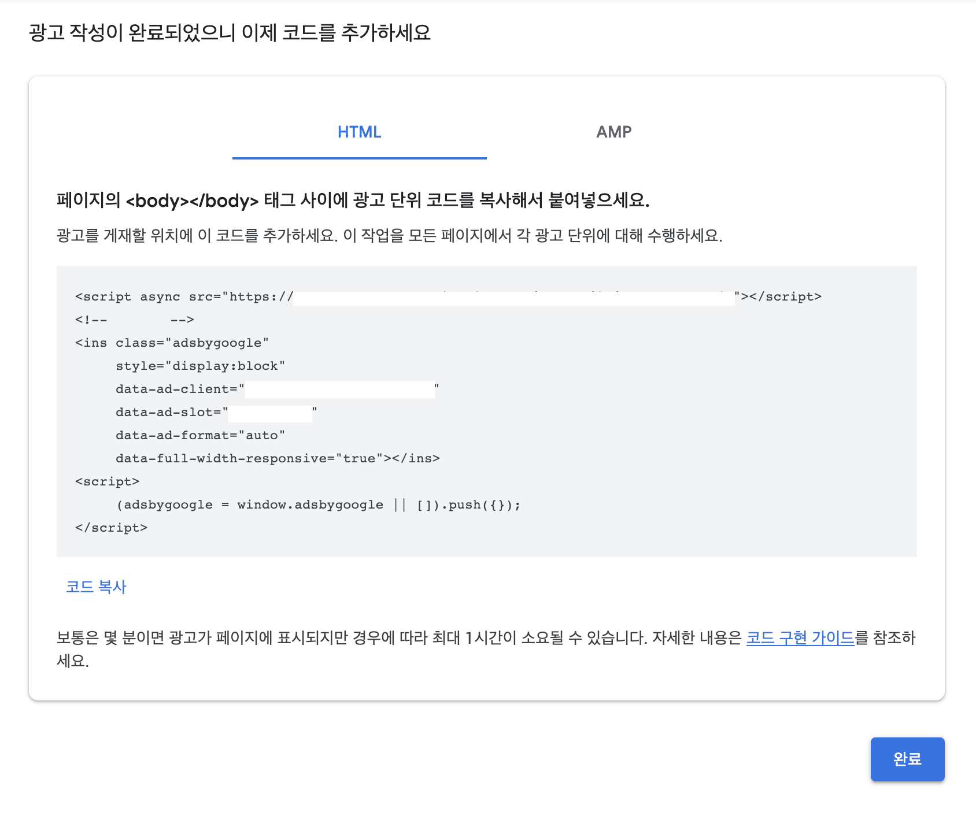Click the page heading about adding code
This screenshot has width=976, height=816.
[x=230, y=35]
